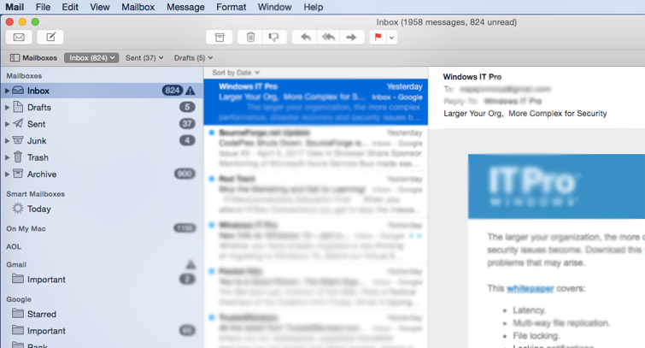Follow the whitepaper link in email
Screen dimensions: 645x348
pos(531,288)
